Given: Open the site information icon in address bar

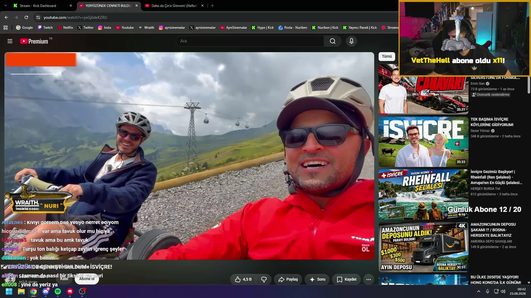Looking at the screenshot, I should 38,17.
